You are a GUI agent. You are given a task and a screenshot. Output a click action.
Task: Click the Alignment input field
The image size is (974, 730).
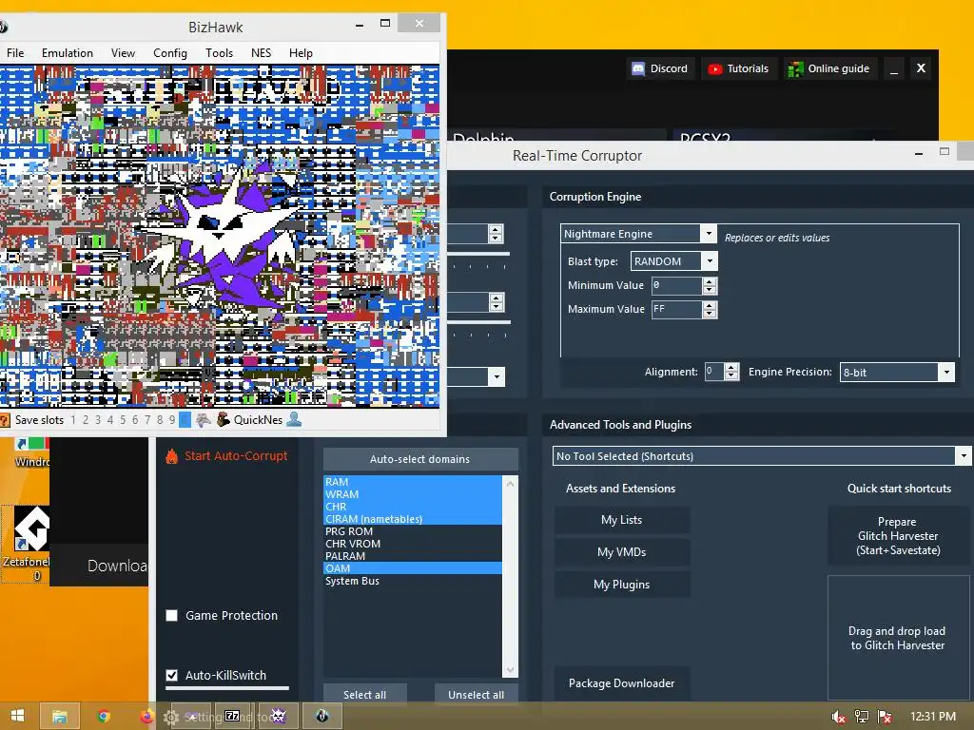(714, 372)
